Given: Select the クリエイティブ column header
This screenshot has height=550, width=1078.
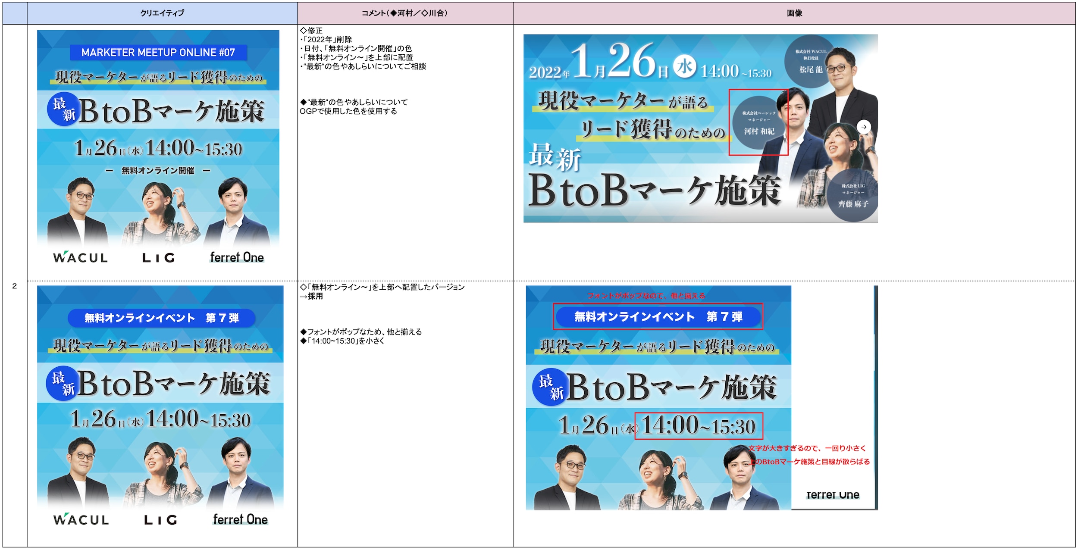Looking at the screenshot, I should click(x=162, y=13).
